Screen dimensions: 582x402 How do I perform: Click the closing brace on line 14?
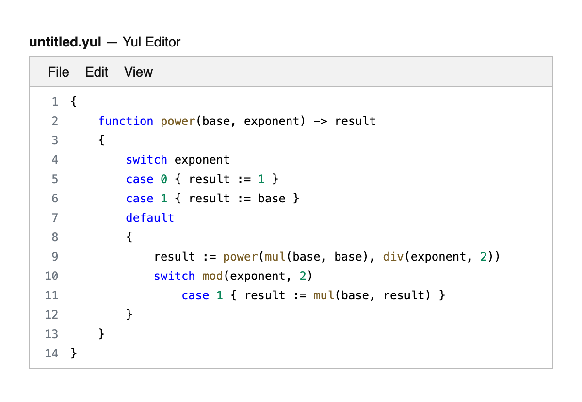click(x=74, y=354)
